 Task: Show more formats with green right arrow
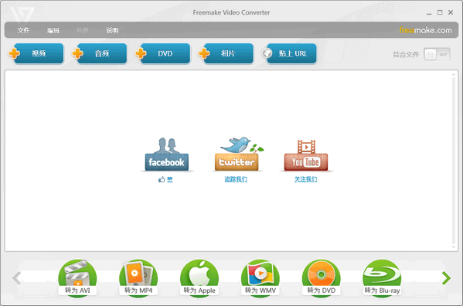446,278
